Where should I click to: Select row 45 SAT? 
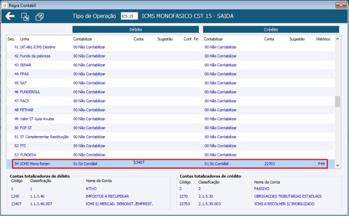point(171,83)
